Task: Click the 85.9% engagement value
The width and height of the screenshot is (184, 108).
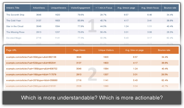Action: 80,21
